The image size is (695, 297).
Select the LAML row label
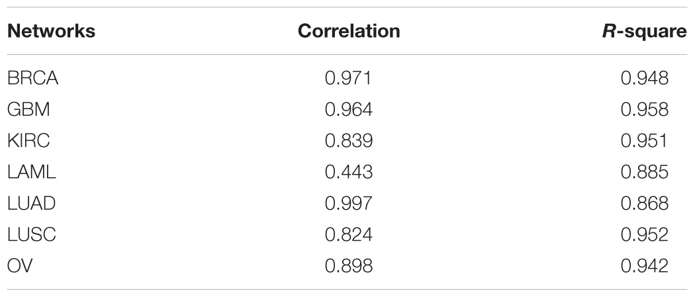[32, 172]
